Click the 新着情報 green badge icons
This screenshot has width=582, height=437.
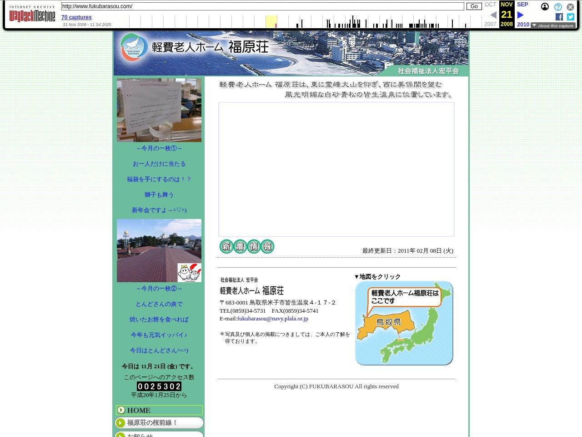pos(247,246)
